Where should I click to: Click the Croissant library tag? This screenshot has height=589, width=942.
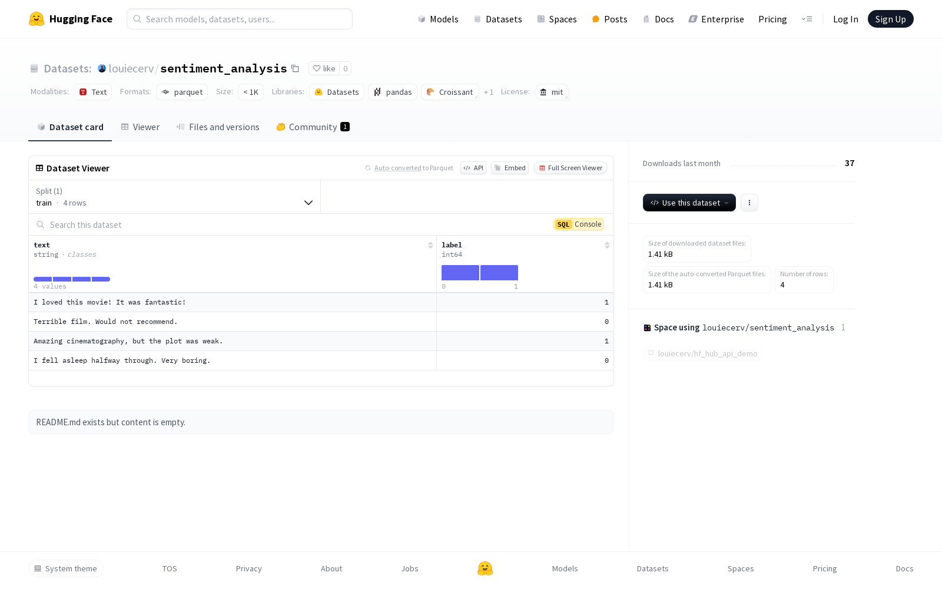pyautogui.click(x=450, y=92)
